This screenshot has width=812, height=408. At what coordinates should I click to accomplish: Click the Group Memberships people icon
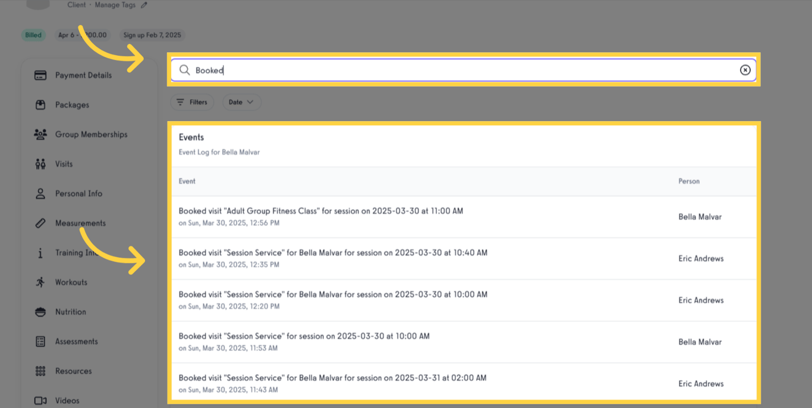point(40,134)
